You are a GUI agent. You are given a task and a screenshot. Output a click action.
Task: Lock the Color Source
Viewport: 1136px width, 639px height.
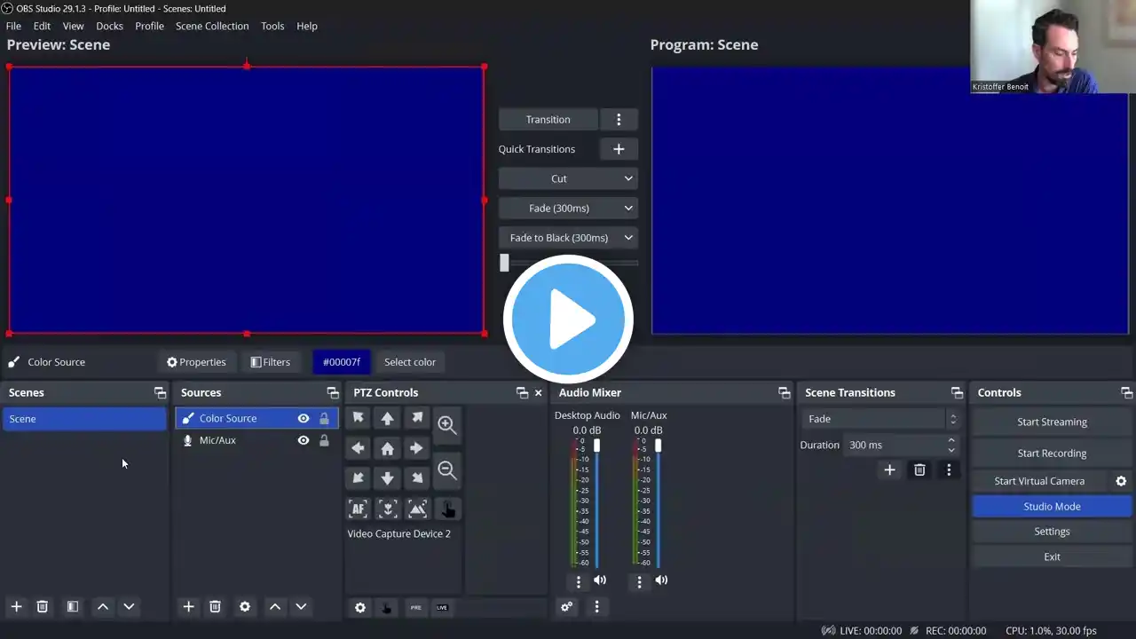[324, 418]
